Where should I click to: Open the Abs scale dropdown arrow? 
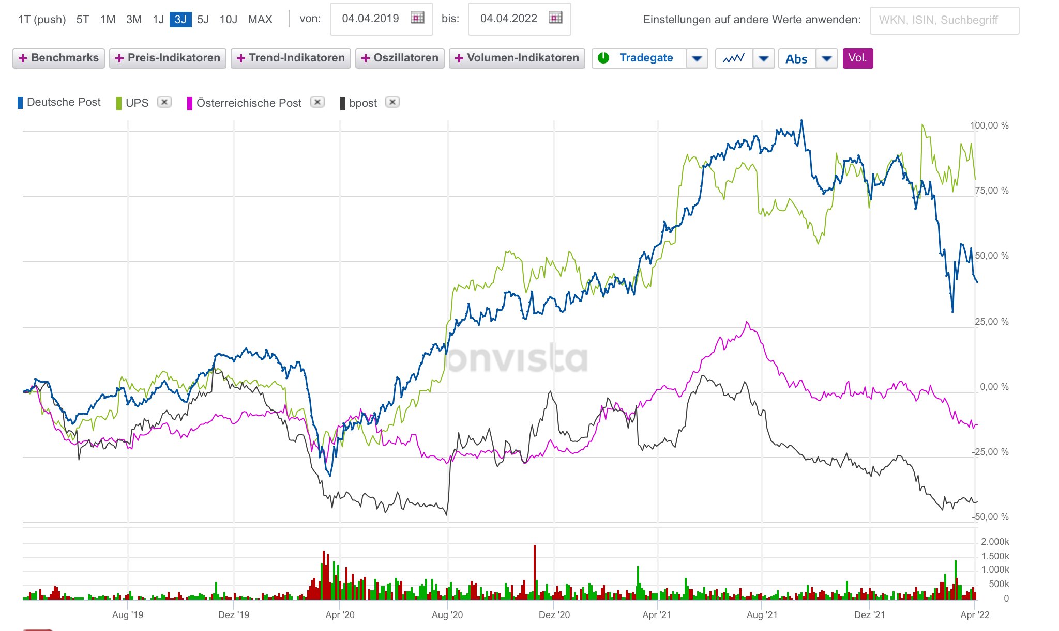point(826,58)
